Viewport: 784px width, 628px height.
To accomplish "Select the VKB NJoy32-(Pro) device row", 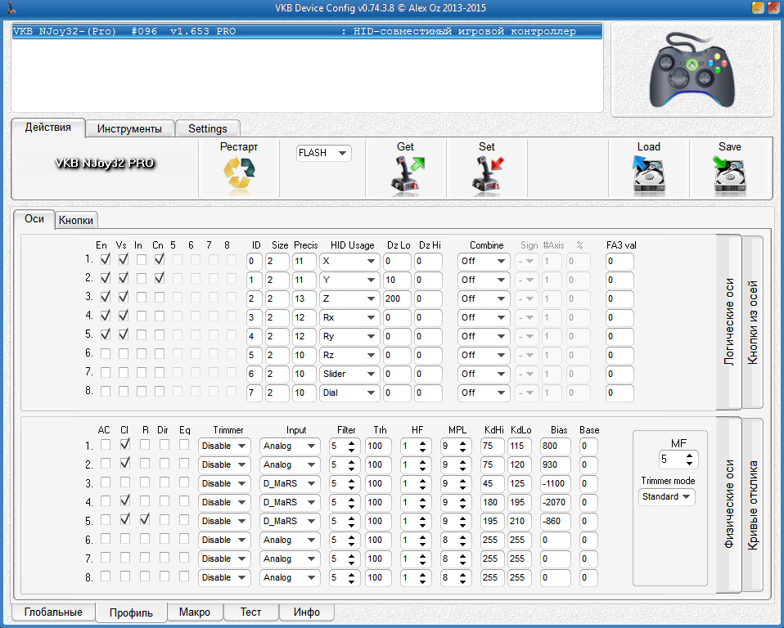I will coord(307,31).
